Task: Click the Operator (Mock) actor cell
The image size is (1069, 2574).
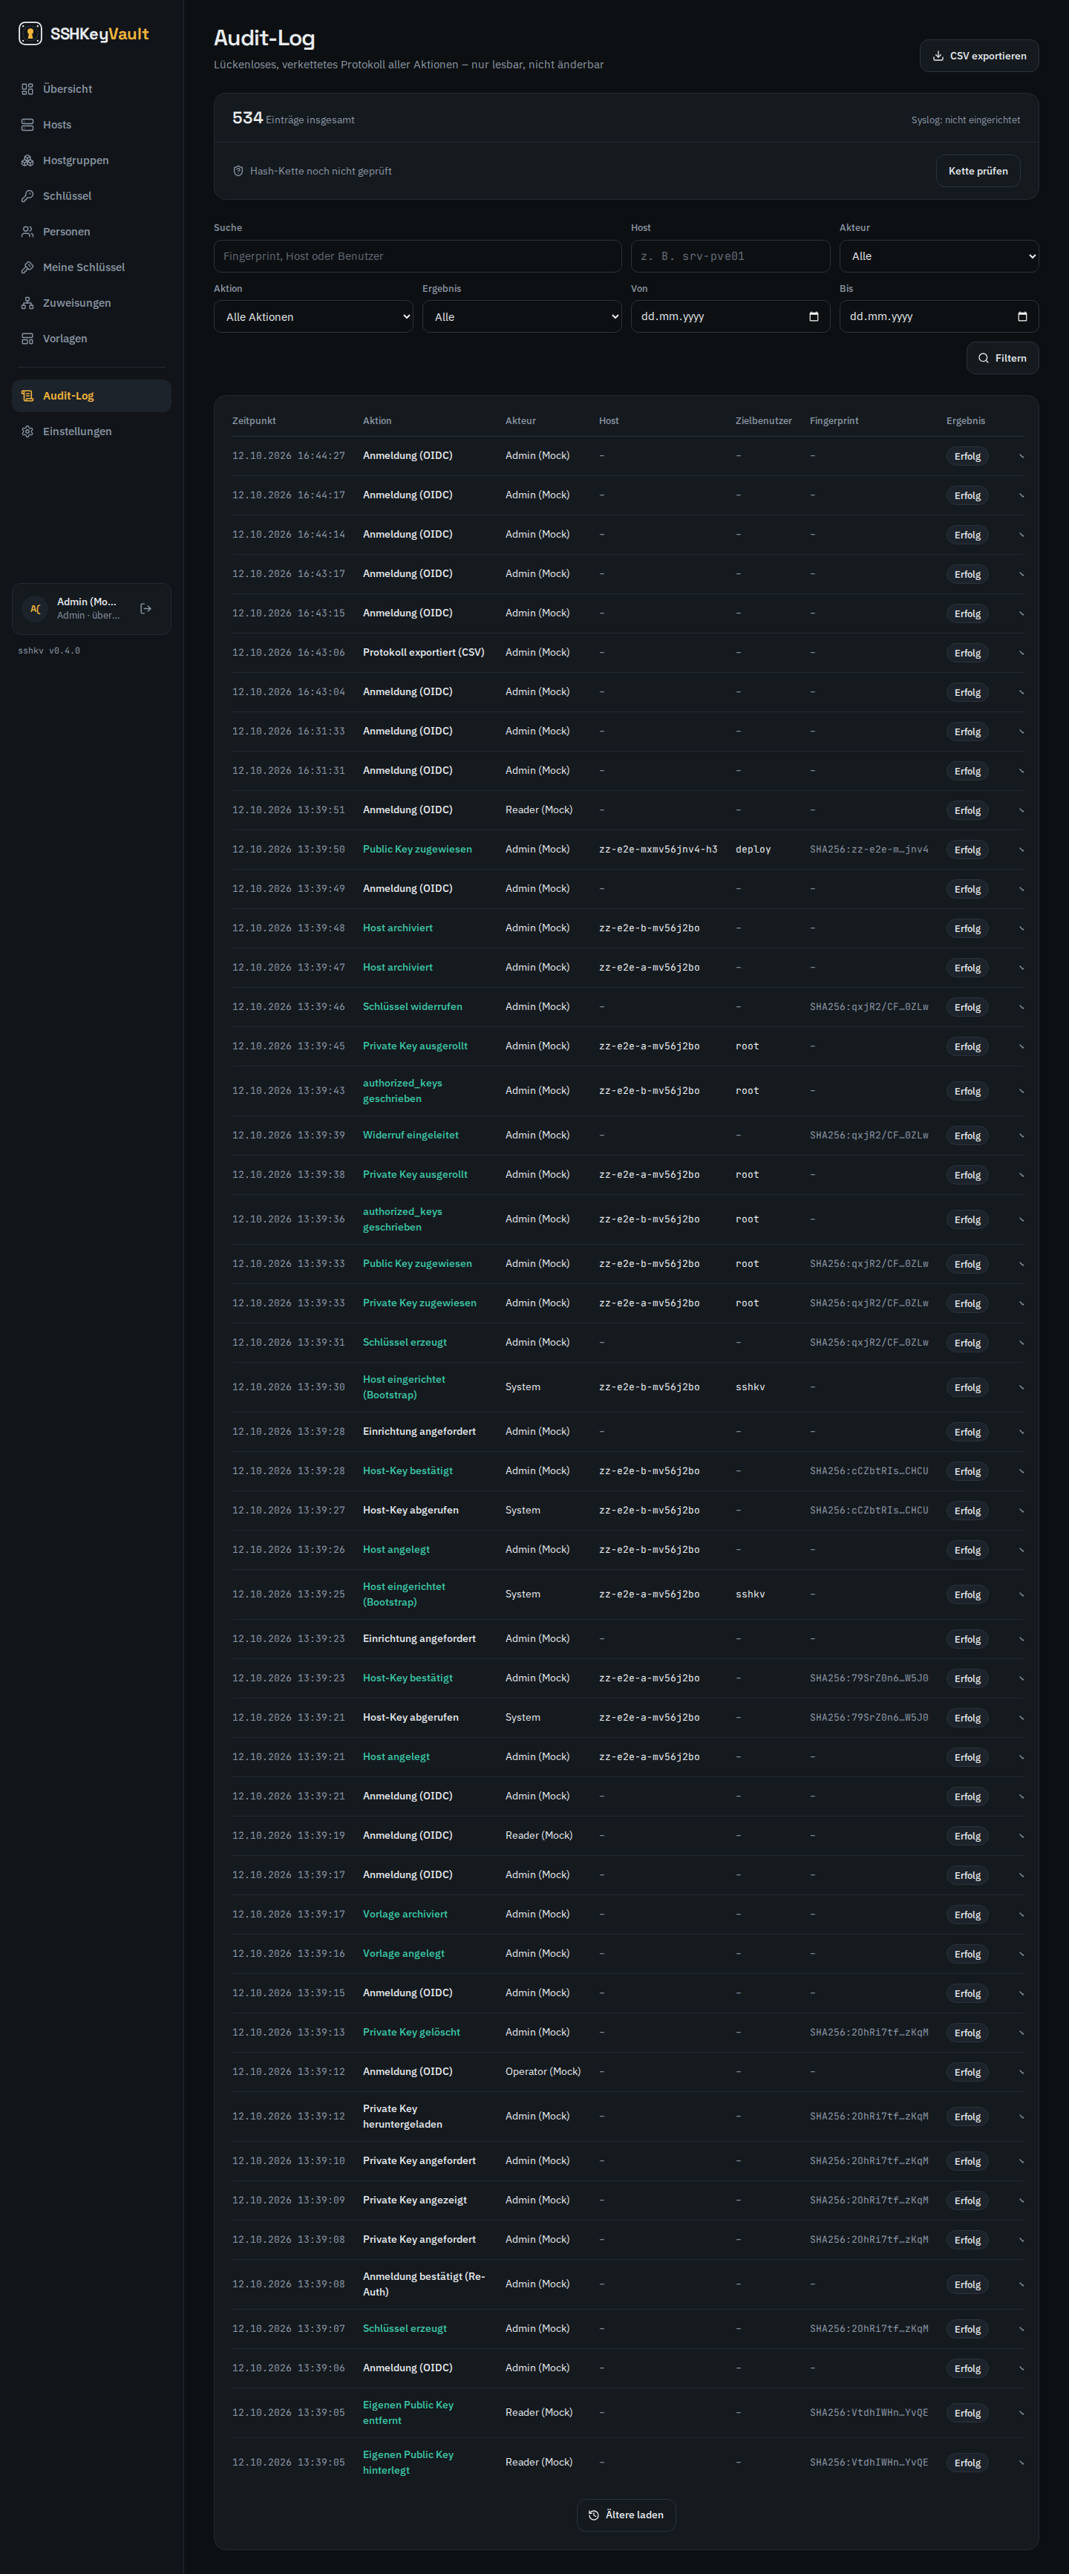Action: pyautogui.click(x=543, y=2071)
